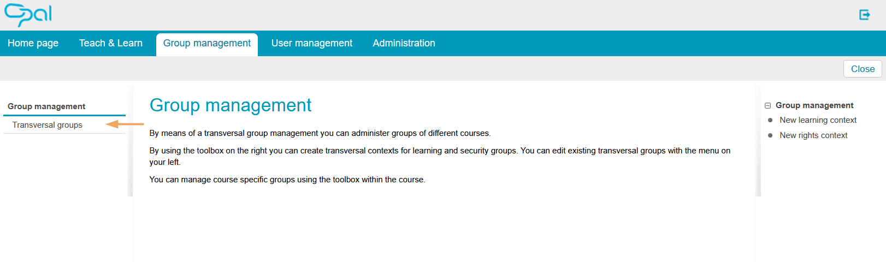Click the orange arrow beside Transversal groups
The height and width of the screenshot is (262, 886).
click(x=125, y=124)
